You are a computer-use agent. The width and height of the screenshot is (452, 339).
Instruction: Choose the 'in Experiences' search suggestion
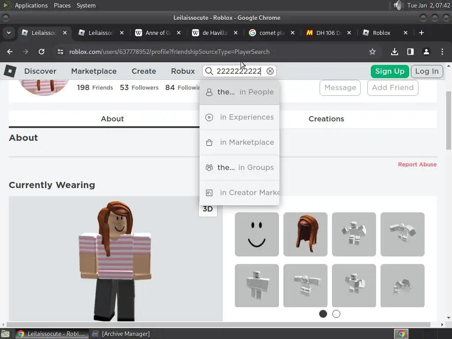click(239, 117)
